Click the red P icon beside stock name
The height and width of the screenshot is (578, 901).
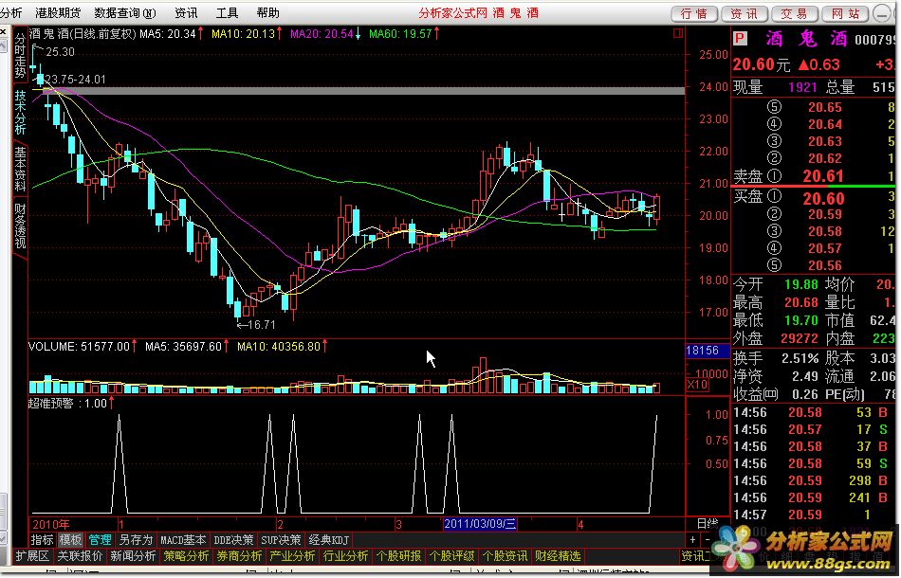740,39
